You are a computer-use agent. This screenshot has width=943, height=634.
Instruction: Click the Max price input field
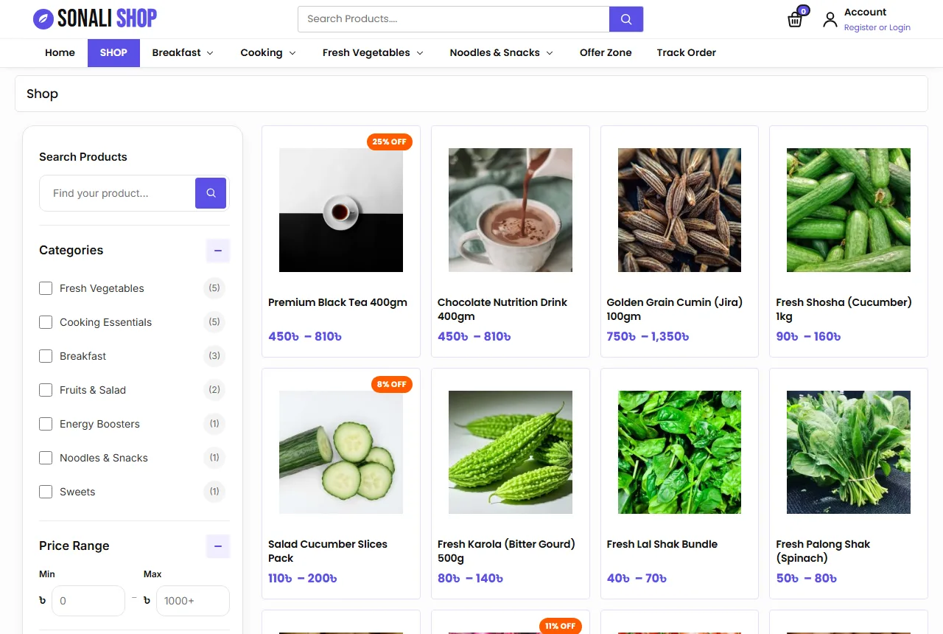(193, 601)
